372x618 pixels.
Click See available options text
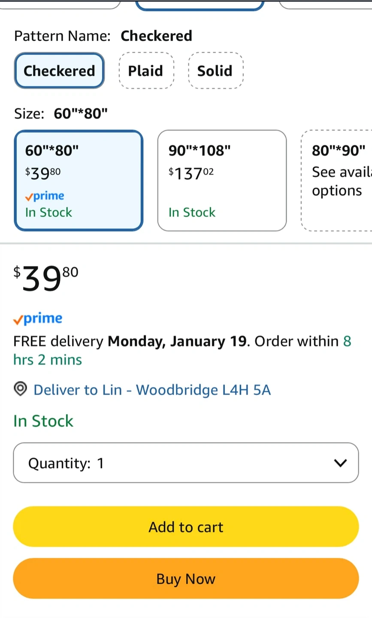point(339,181)
